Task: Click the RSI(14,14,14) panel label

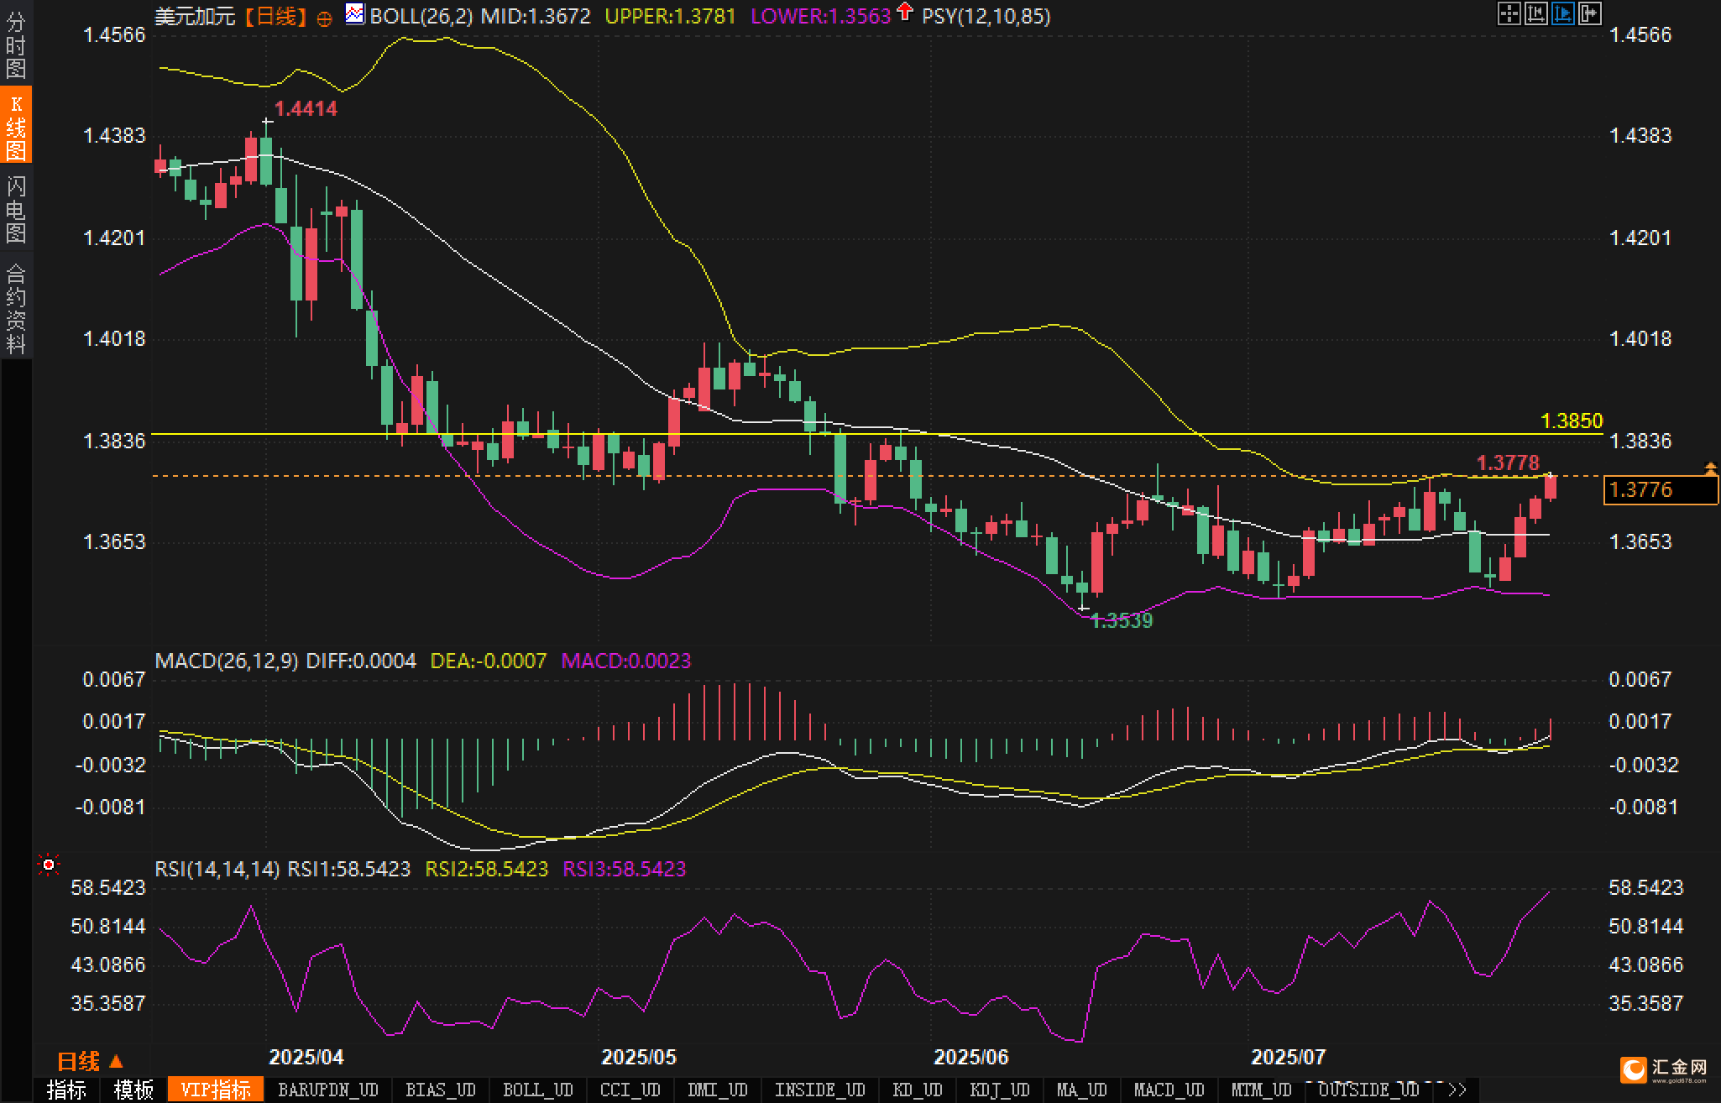Action: click(217, 869)
